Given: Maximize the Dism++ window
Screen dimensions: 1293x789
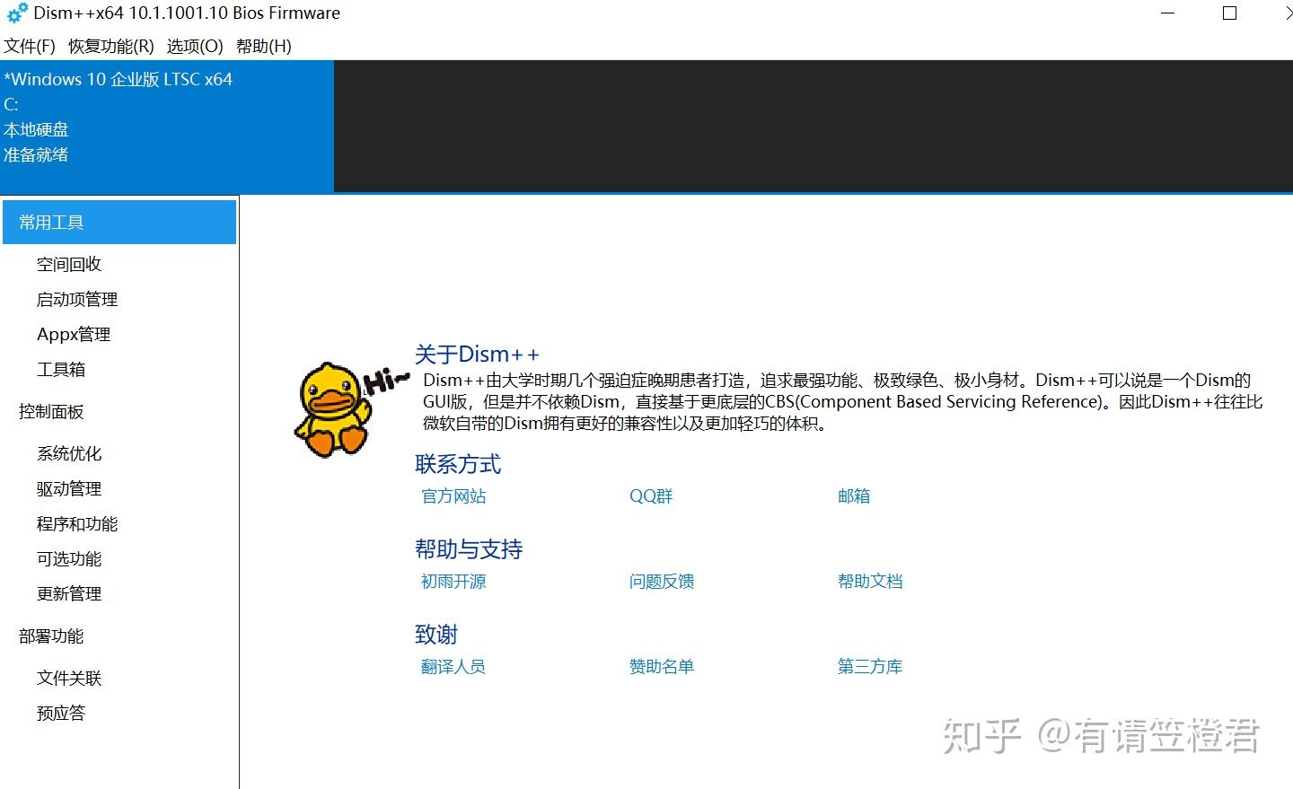Looking at the screenshot, I should [x=1230, y=13].
